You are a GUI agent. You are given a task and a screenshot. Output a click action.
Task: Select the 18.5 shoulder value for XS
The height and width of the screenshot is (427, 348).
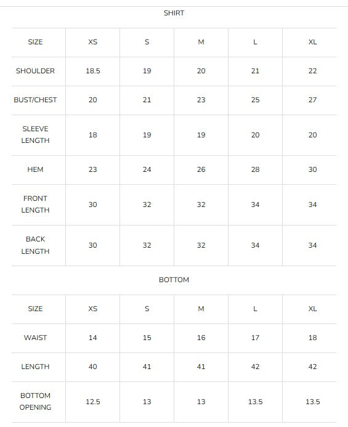tap(92, 71)
